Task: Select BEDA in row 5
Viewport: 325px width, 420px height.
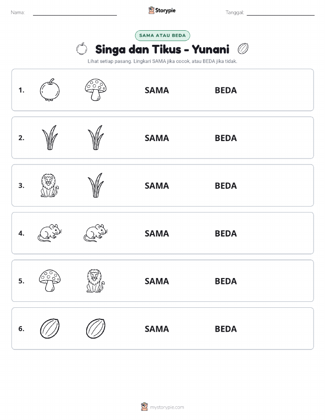Action: [x=226, y=281]
